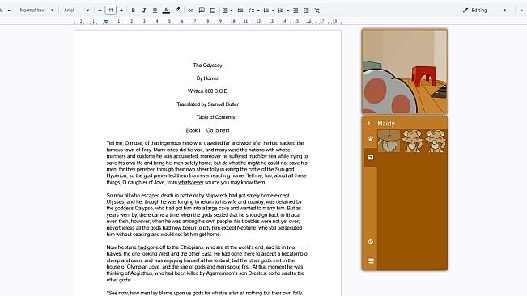Select the image gallery tab in Maidy panel
The width and height of the screenshot is (527, 296).
click(x=371, y=158)
